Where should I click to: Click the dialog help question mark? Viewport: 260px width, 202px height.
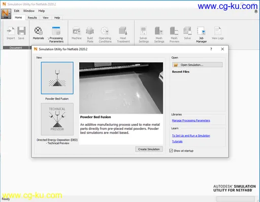click(211, 49)
